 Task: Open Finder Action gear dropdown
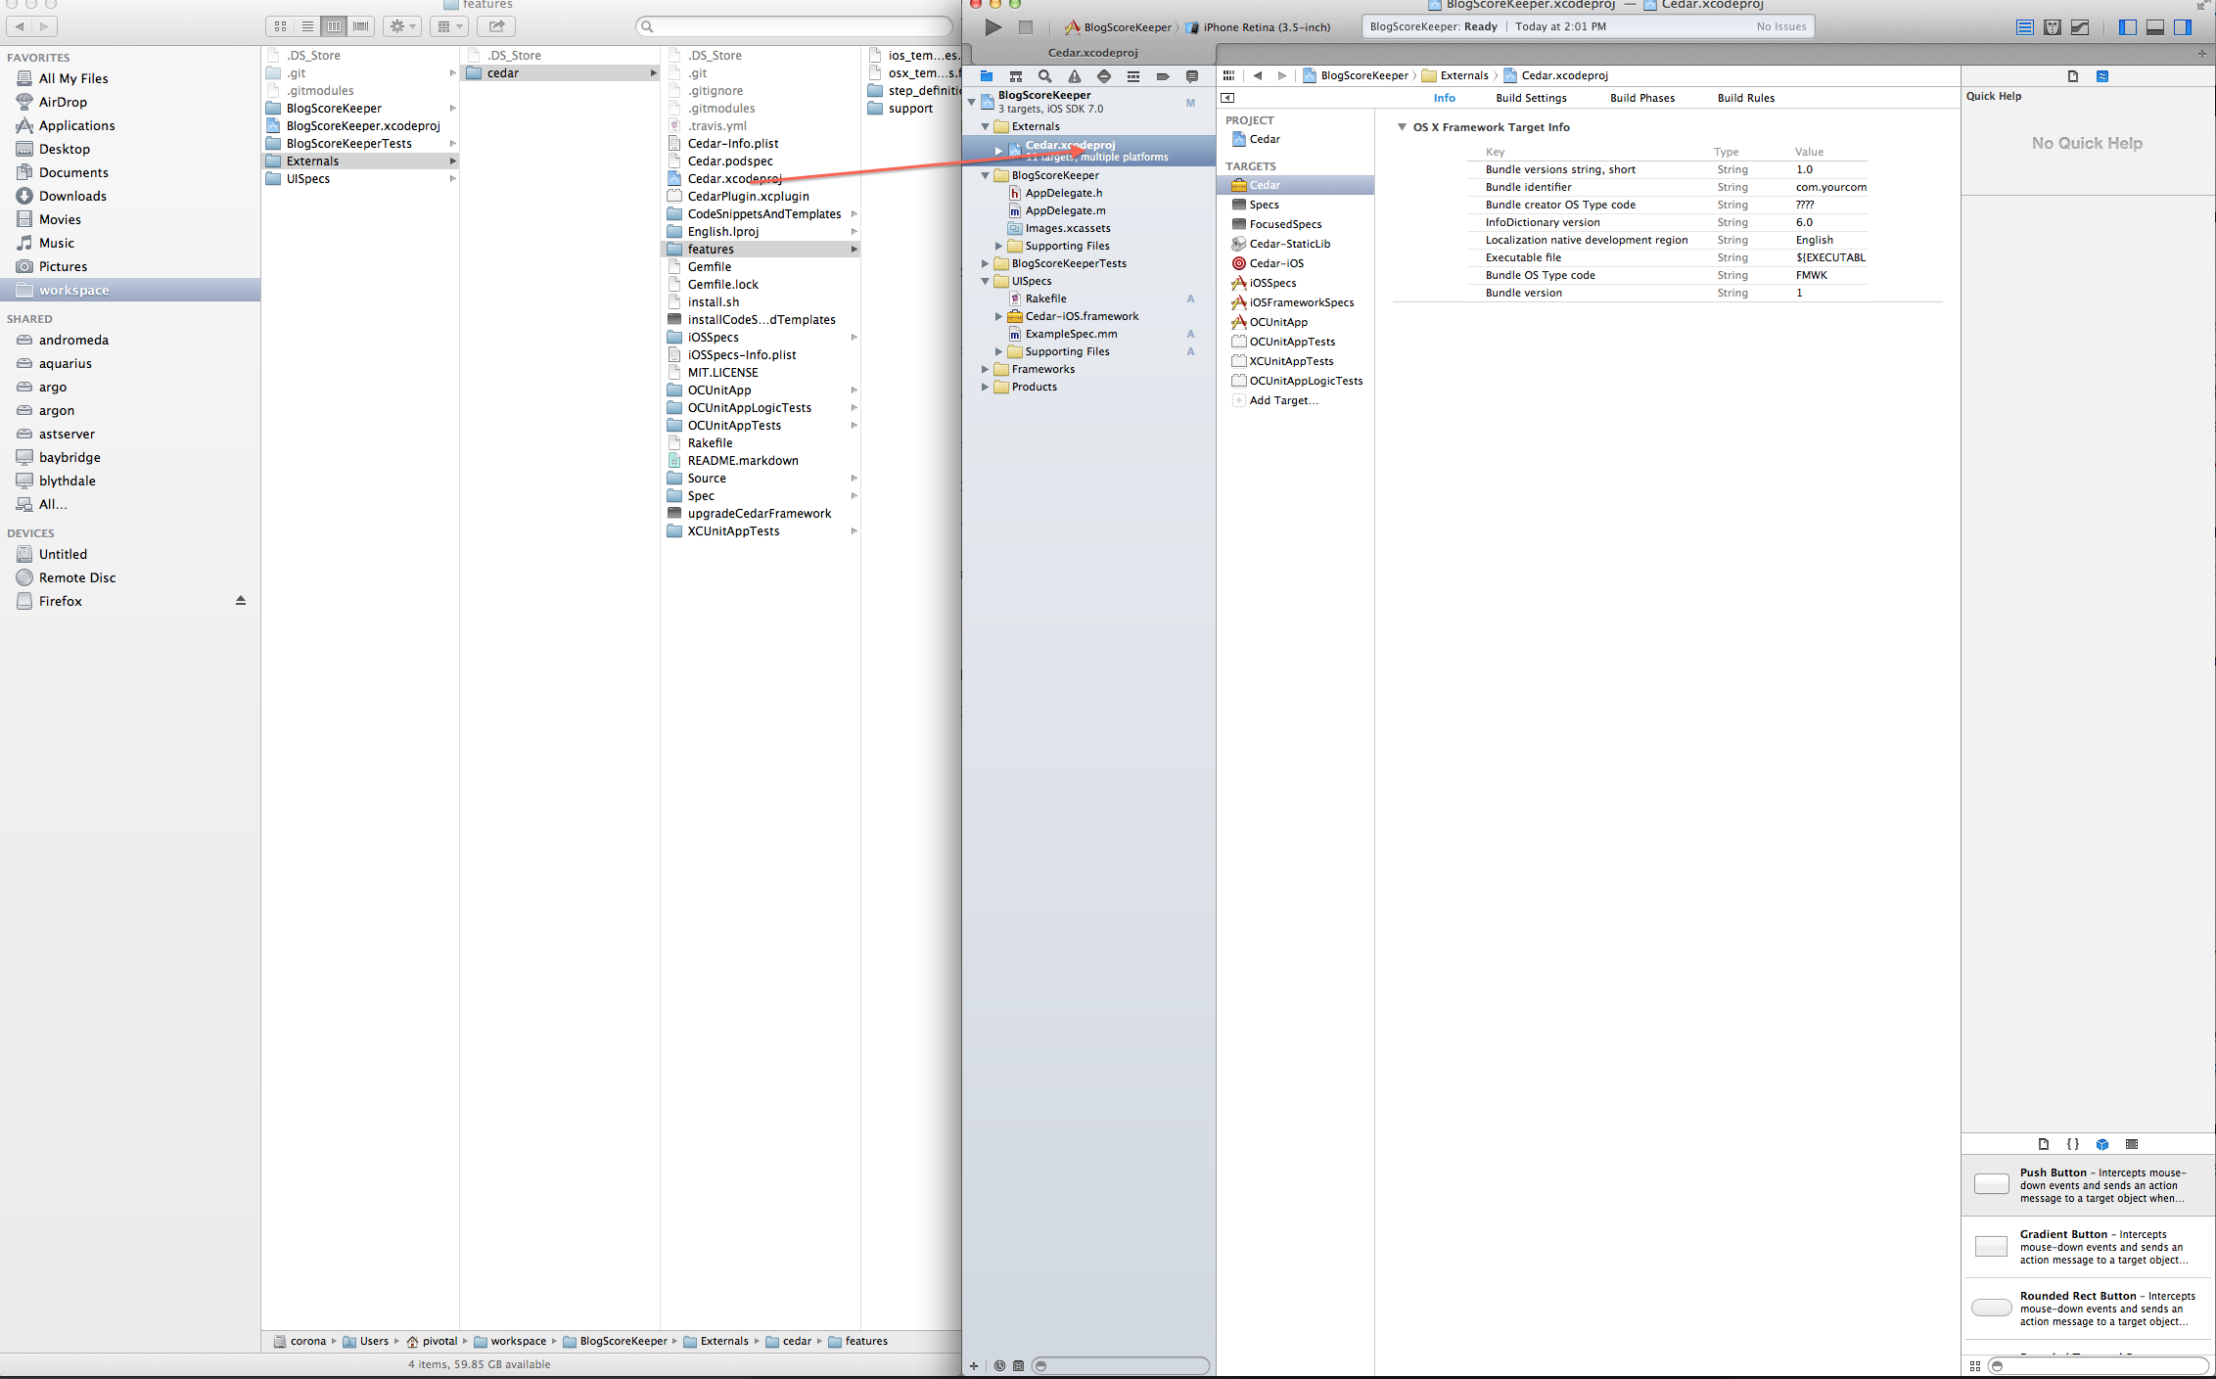tap(402, 26)
